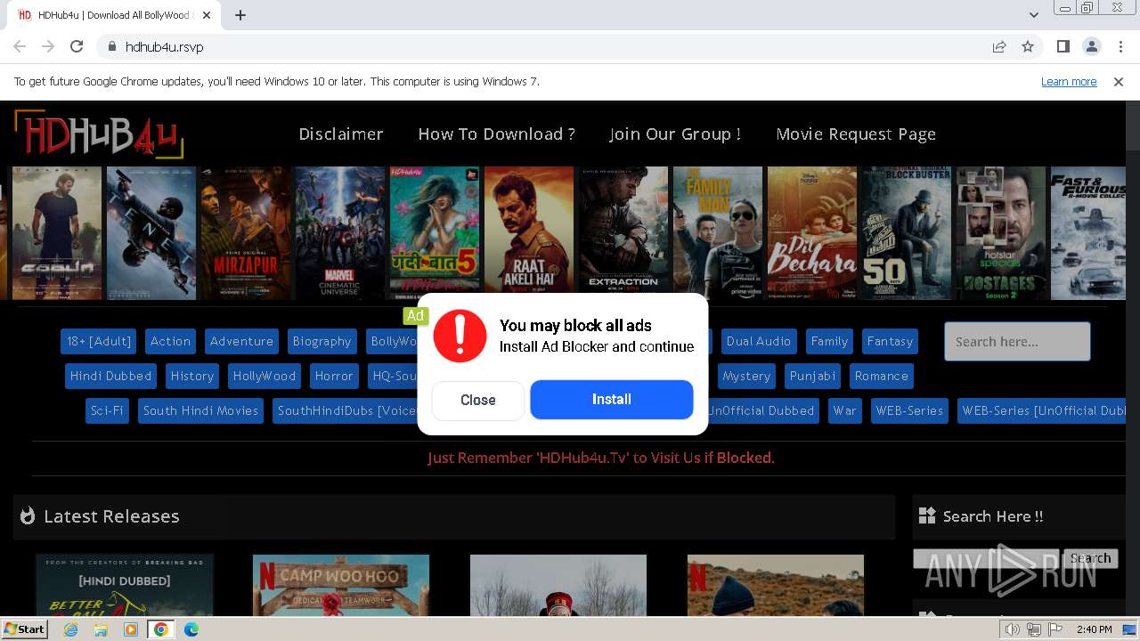Click Close on the ad popup

(478, 400)
